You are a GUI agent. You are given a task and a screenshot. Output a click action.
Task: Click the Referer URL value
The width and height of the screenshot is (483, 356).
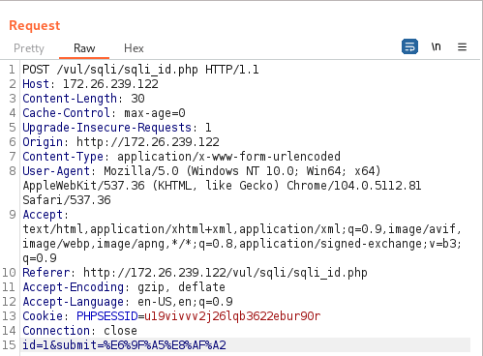[x=226, y=273]
